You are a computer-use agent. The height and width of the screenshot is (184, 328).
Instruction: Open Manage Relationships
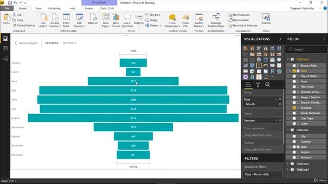click(x=216, y=20)
